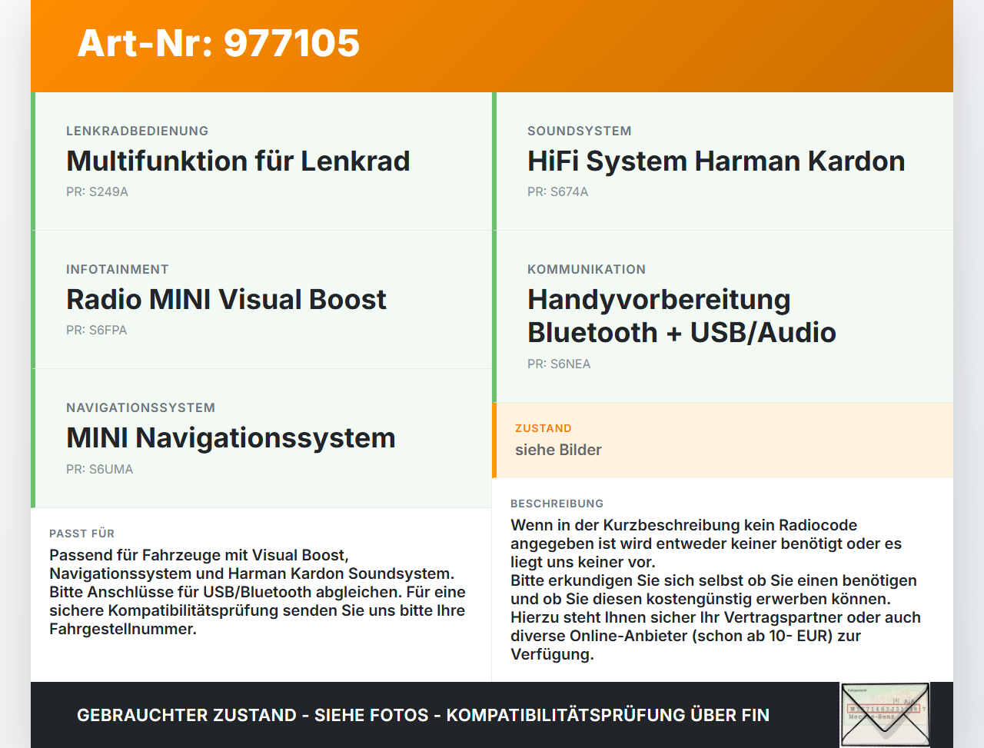The width and height of the screenshot is (984, 748).
Task: Click the 'BESCHREIBUNG' label
Action: coord(557,504)
